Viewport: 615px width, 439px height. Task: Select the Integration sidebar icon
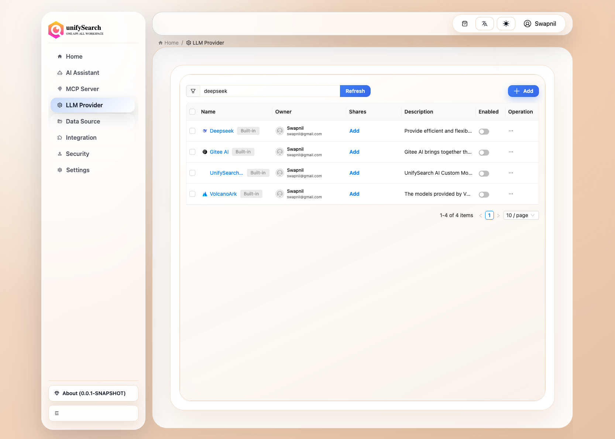59,137
